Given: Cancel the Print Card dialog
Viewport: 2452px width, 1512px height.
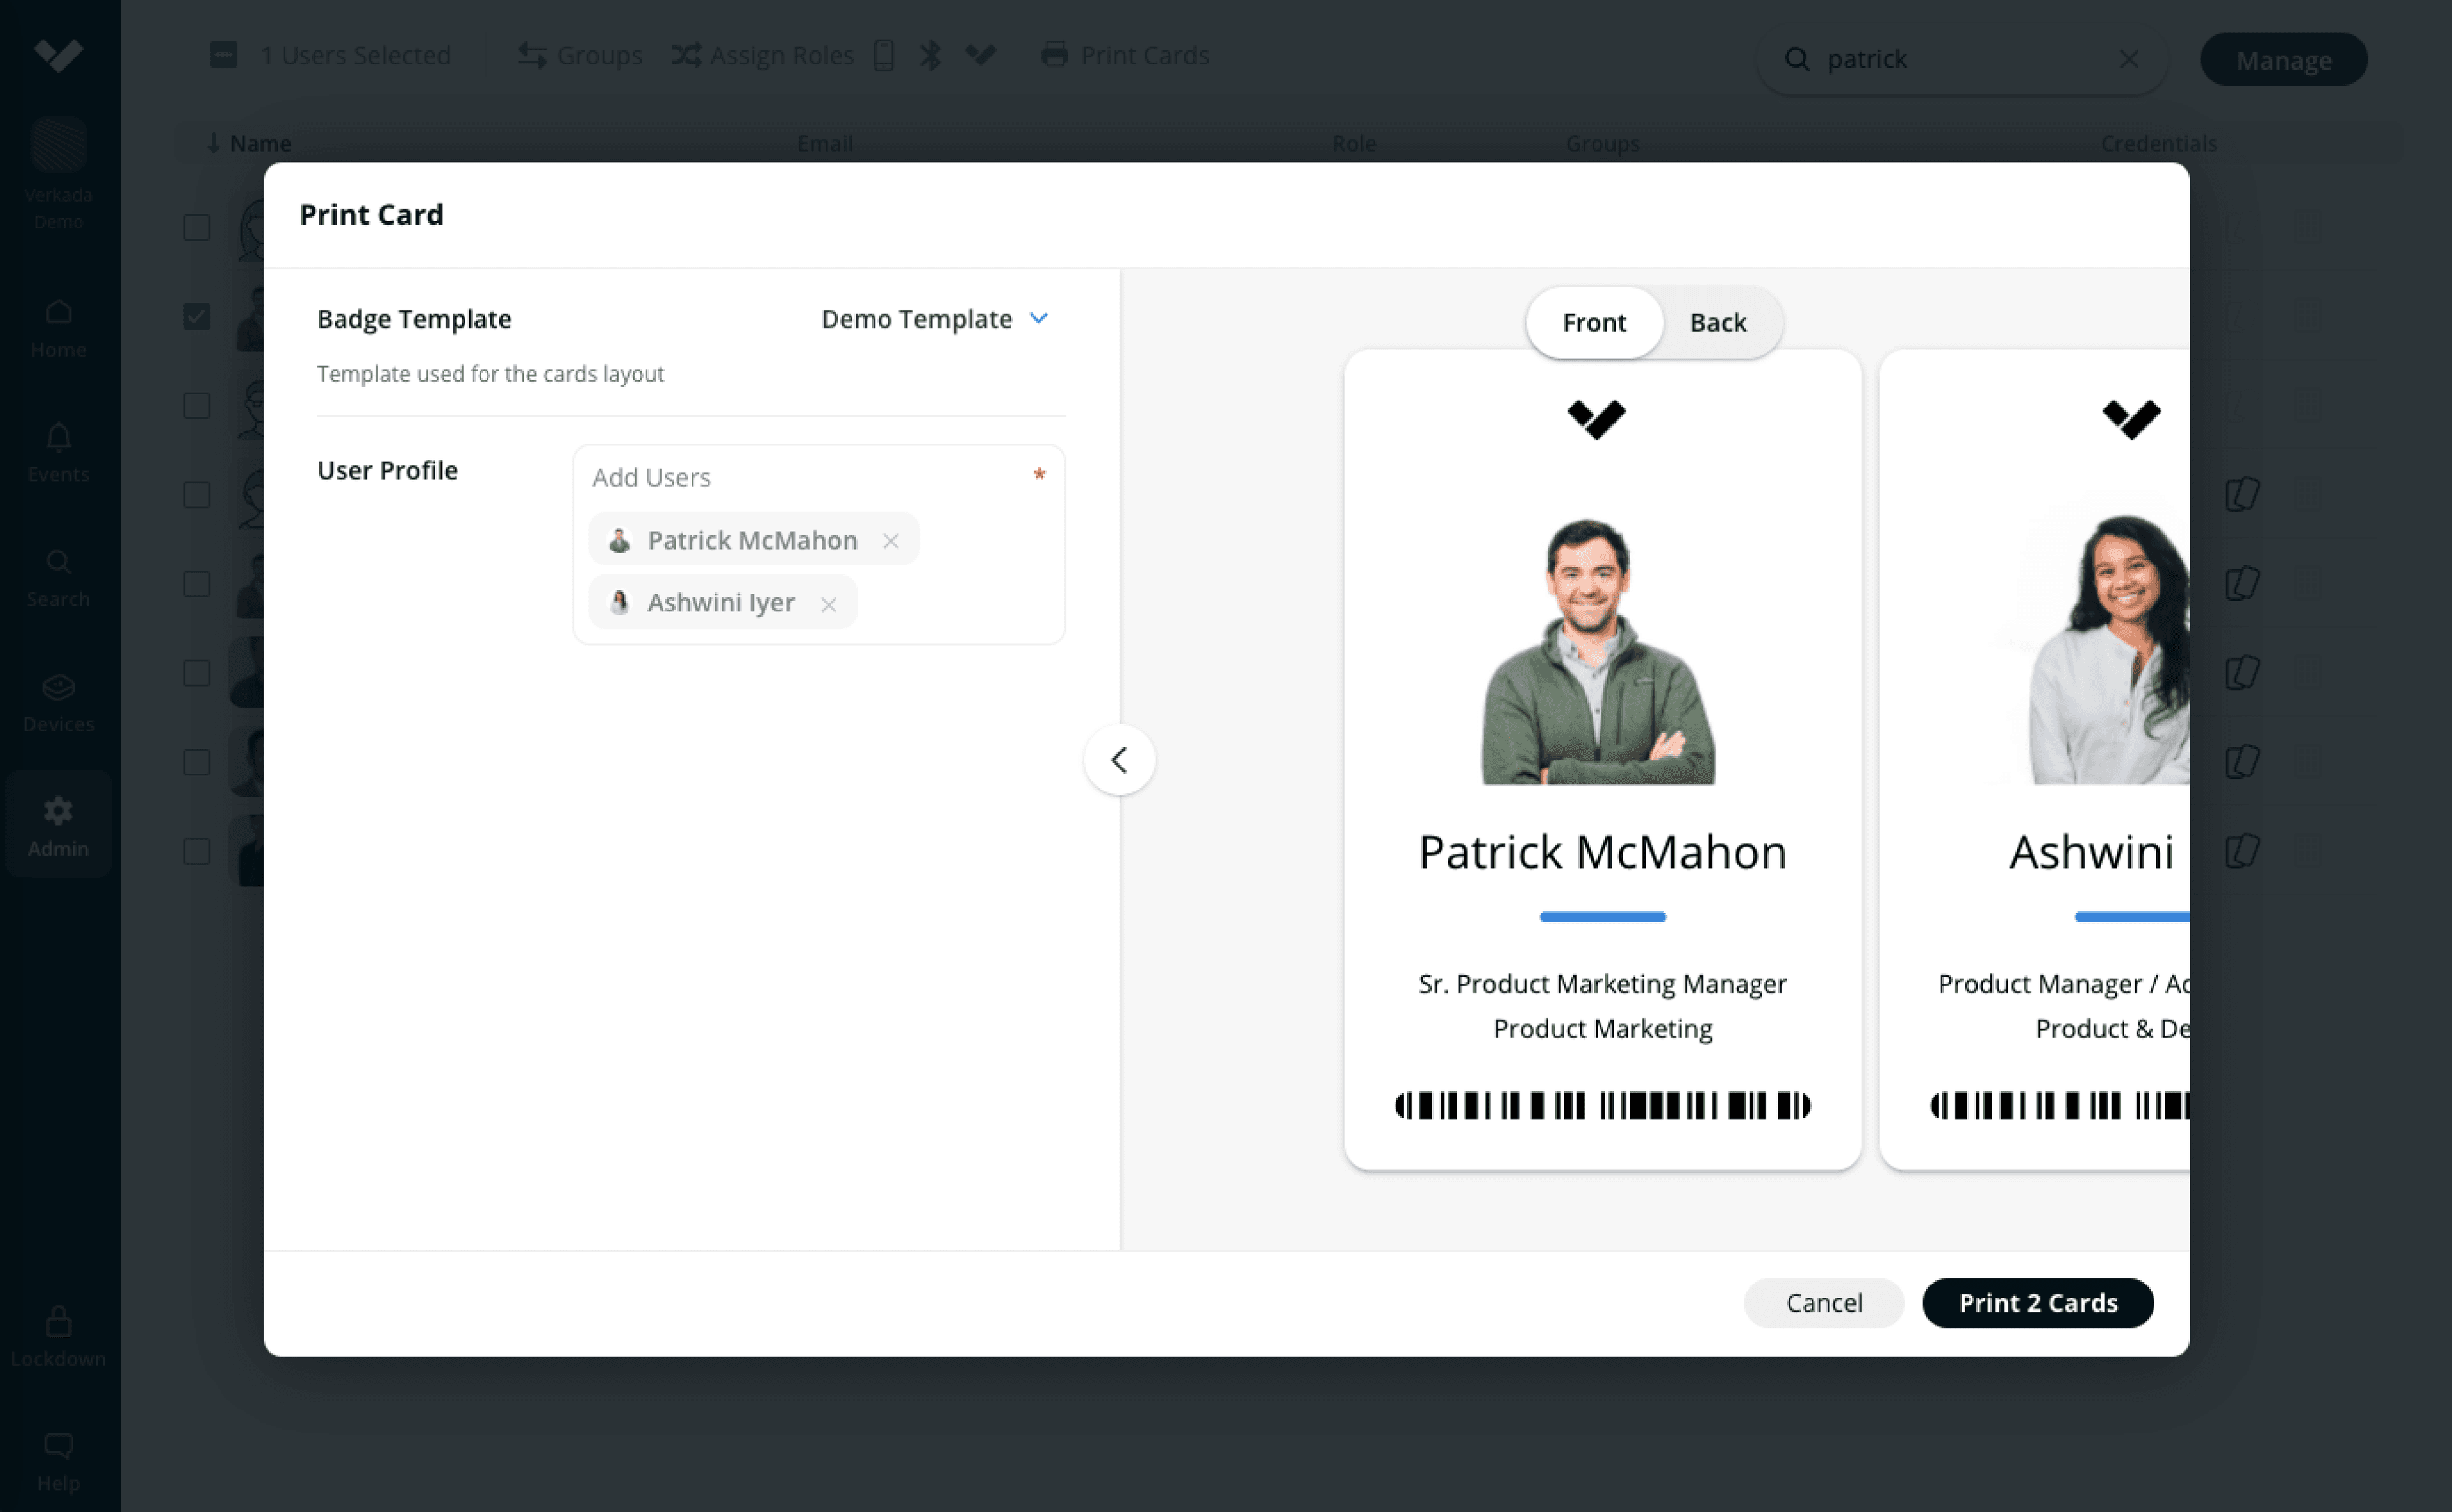Looking at the screenshot, I should 1823,1303.
